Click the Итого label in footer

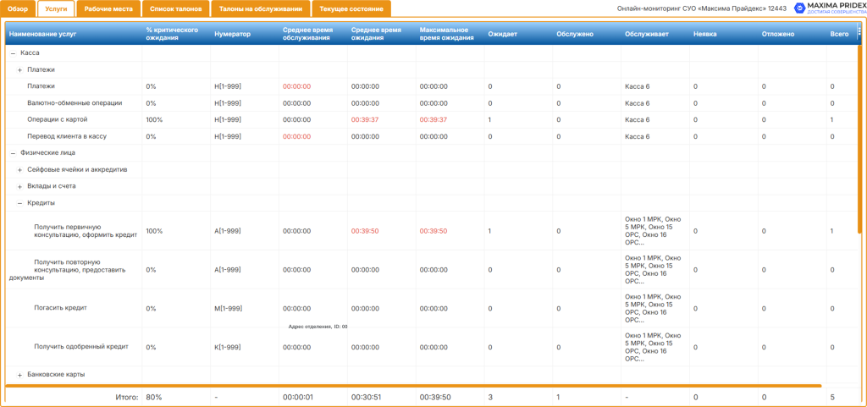click(127, 397)
